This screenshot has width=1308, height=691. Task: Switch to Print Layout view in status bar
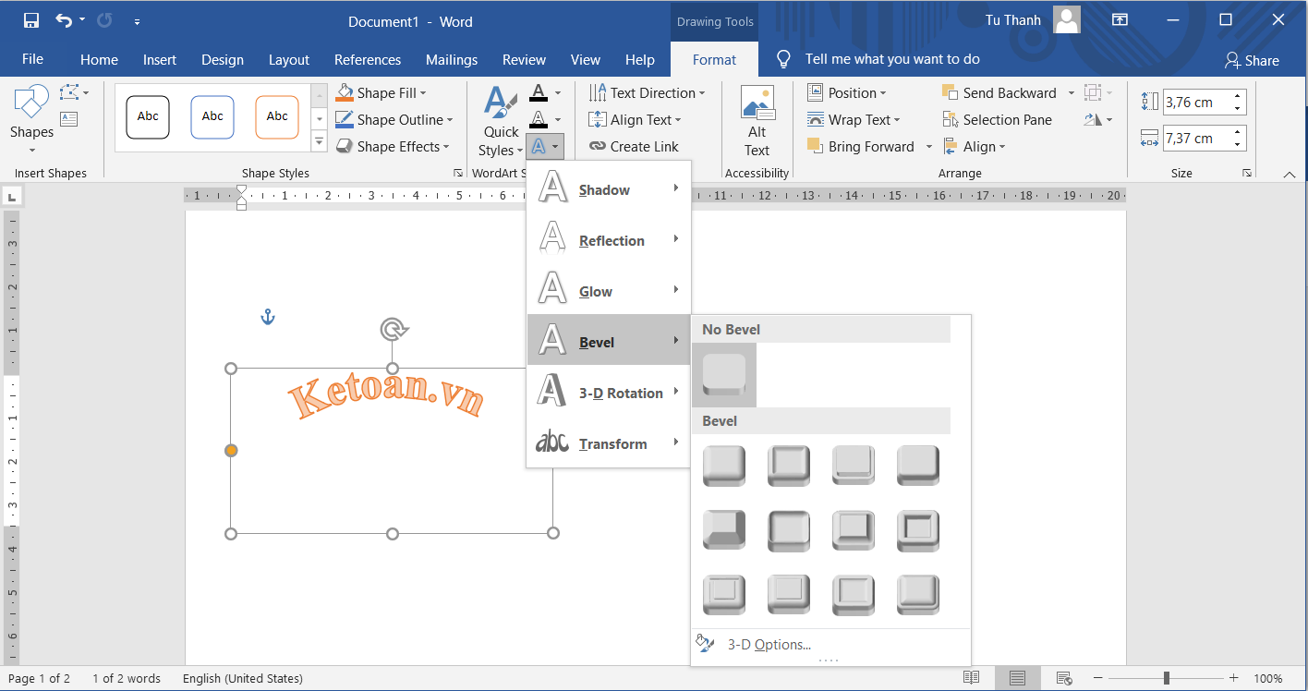[x=1017, y=678]
